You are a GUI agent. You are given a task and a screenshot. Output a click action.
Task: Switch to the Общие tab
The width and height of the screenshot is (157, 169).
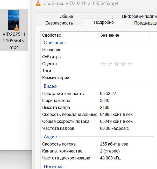click(66, 16)
